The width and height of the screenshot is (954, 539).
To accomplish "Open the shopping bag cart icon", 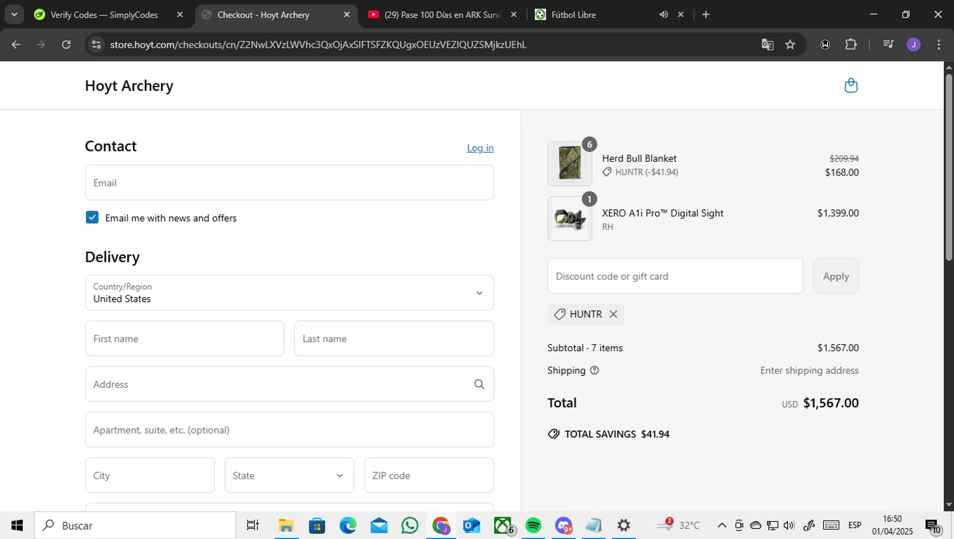I will tap(850, 85).
